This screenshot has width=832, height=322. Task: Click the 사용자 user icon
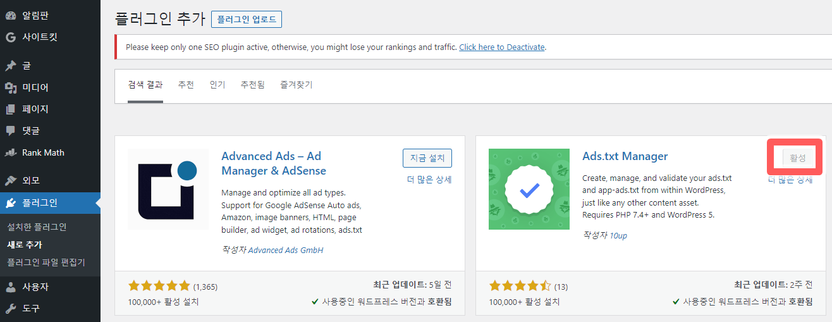pos(10,287)
